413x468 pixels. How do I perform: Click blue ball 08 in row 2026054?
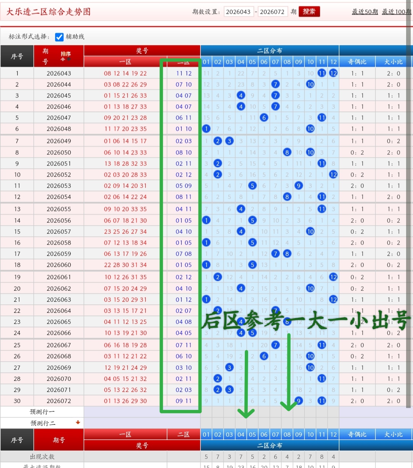click(x=287, y=197)
